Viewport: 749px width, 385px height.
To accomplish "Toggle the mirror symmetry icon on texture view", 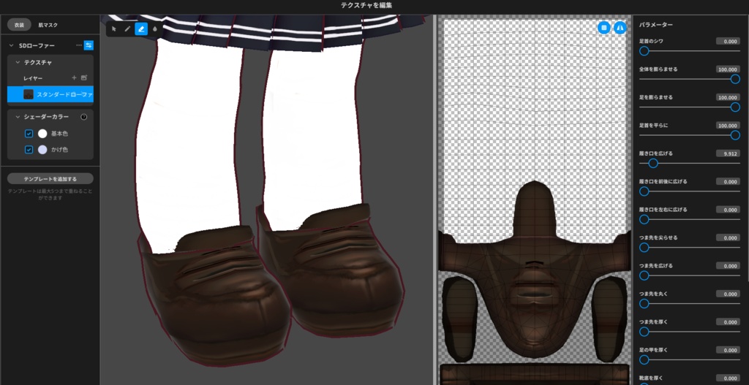I will tap(620, 28).
